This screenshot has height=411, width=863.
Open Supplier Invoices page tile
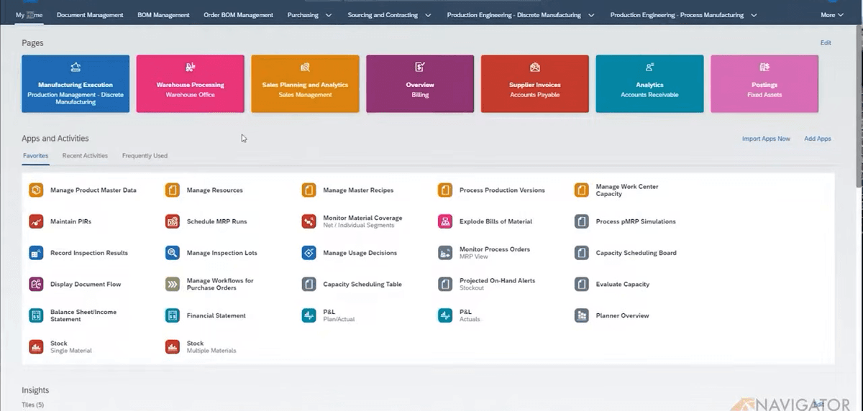coord(535,84)
